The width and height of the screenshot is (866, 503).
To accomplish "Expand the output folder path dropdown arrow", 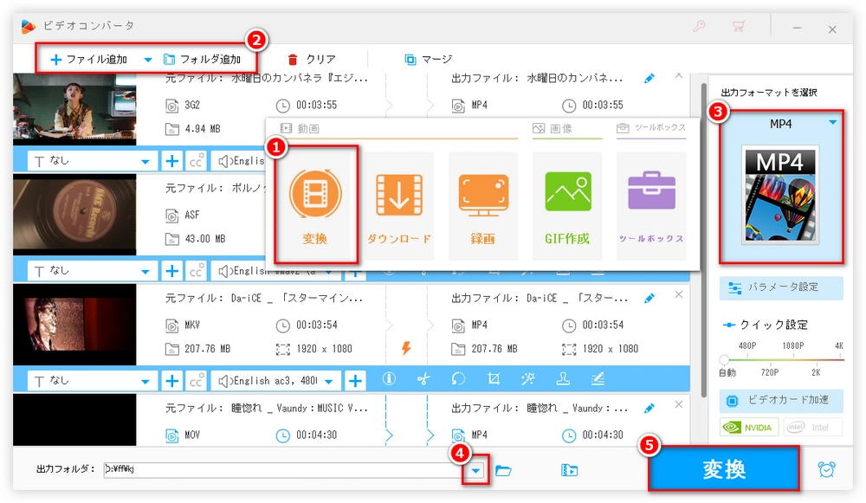I will coord(476,470).
